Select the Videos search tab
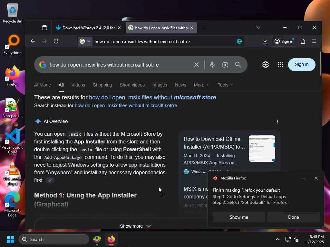This screenshot has width=330, height=247. [78, 85]
